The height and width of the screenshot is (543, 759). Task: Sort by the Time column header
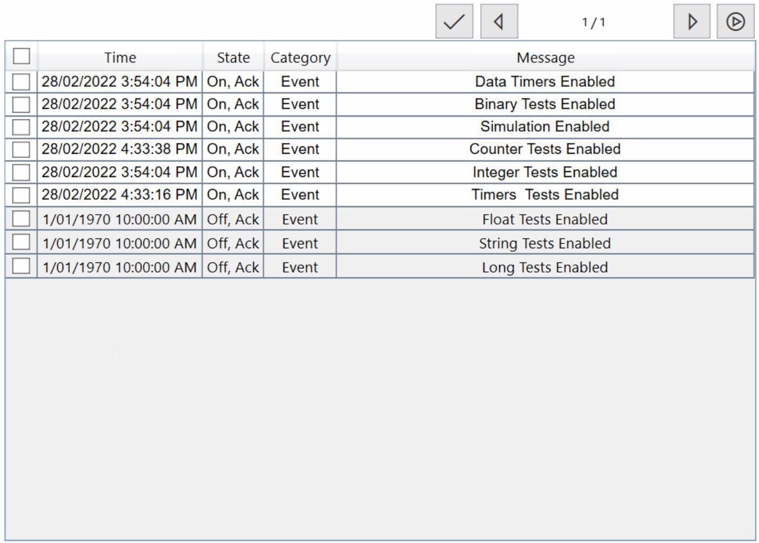(x=120, y=57)
